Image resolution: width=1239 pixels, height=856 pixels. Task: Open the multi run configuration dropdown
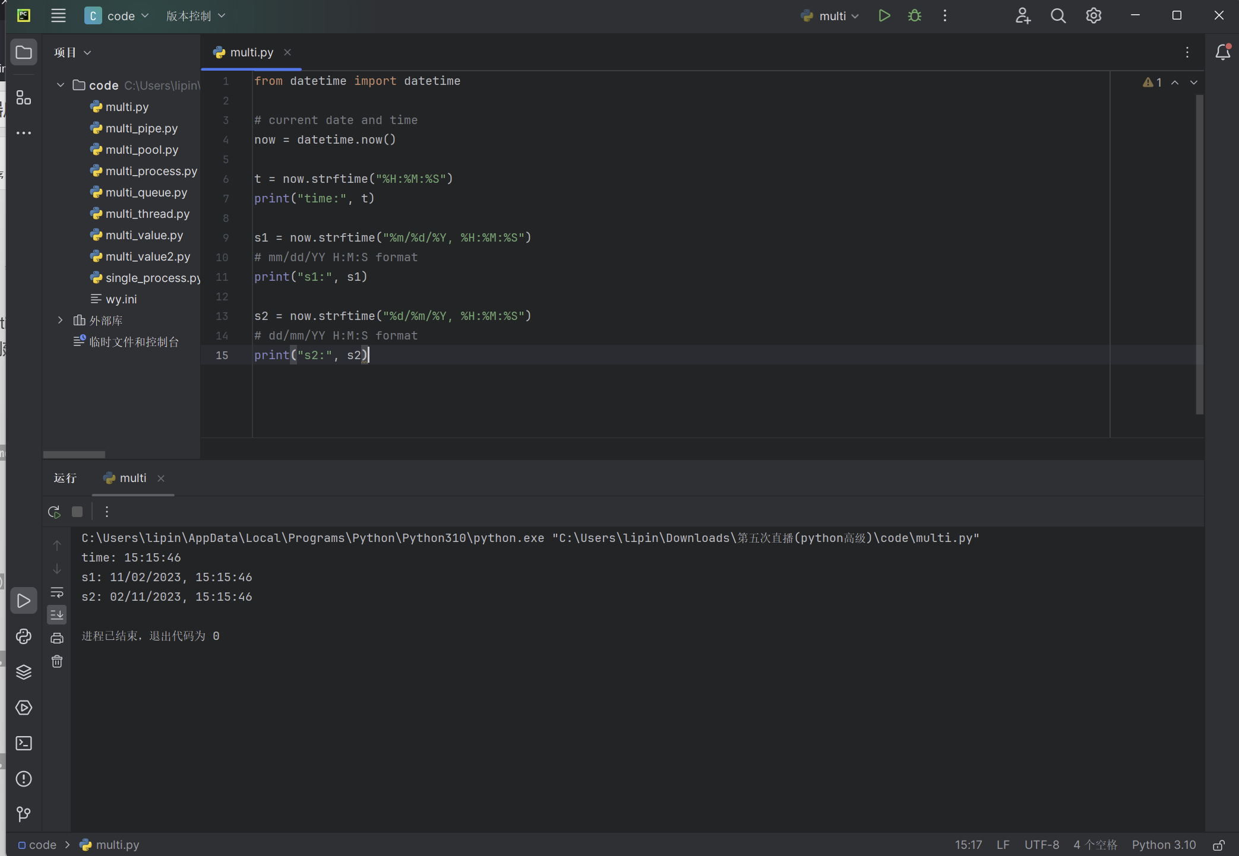[x=829, y=16]
